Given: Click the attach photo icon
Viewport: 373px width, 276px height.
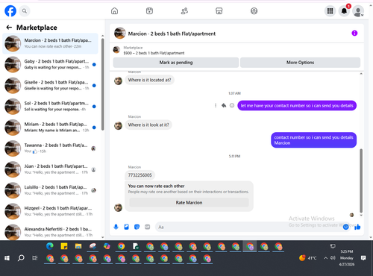Looking at the screenshot, I should point(126,227).
